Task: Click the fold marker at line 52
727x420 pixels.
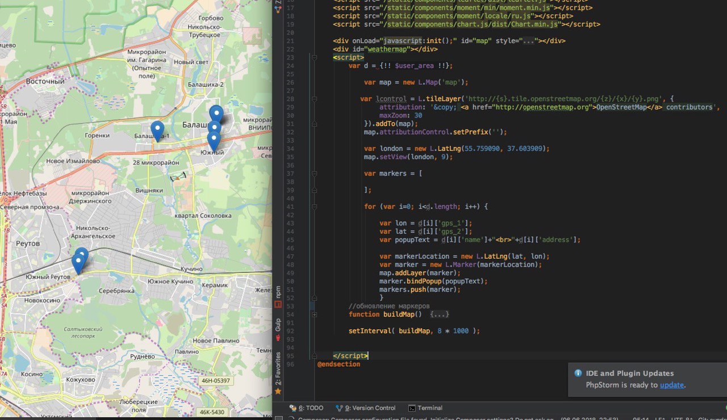Action: [x=314, y=297]
